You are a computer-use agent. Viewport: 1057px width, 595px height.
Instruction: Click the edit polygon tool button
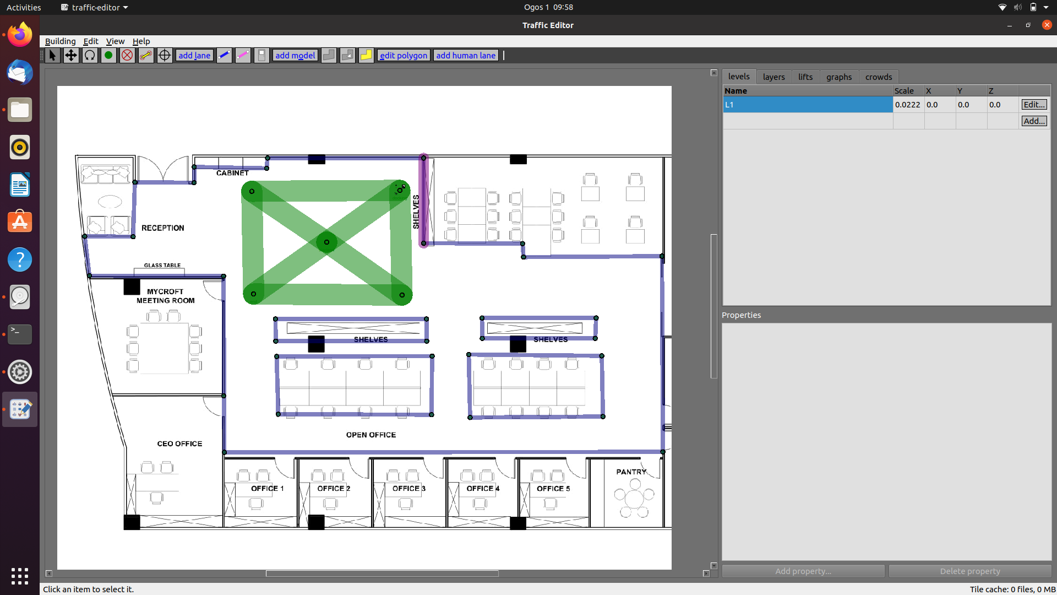404,55
